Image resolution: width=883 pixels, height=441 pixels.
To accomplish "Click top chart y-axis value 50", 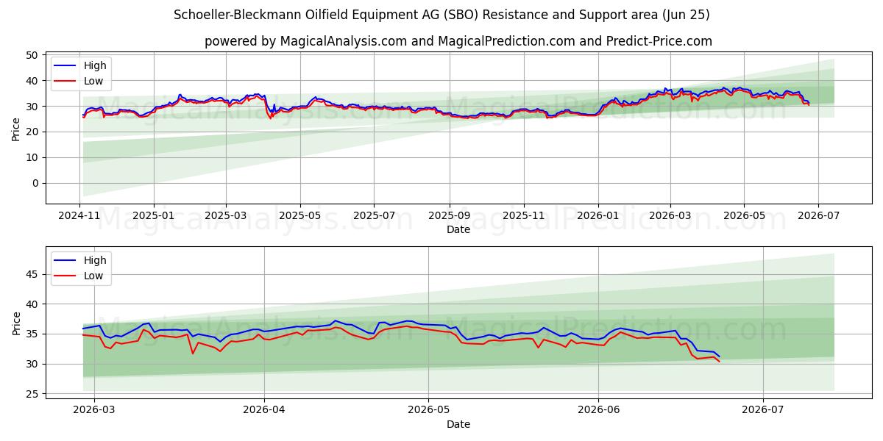I will tap(34, 55).
